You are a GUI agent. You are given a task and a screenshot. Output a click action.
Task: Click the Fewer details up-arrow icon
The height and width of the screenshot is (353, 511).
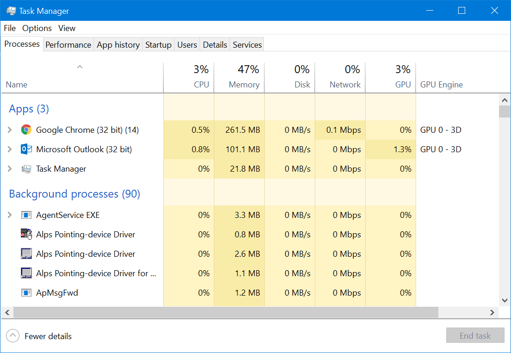pos(13,336)
